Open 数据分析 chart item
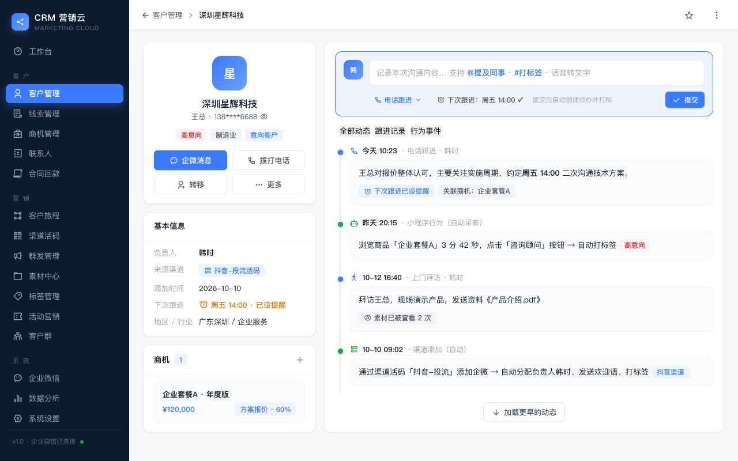738x461 pixels. pos(65,398)
